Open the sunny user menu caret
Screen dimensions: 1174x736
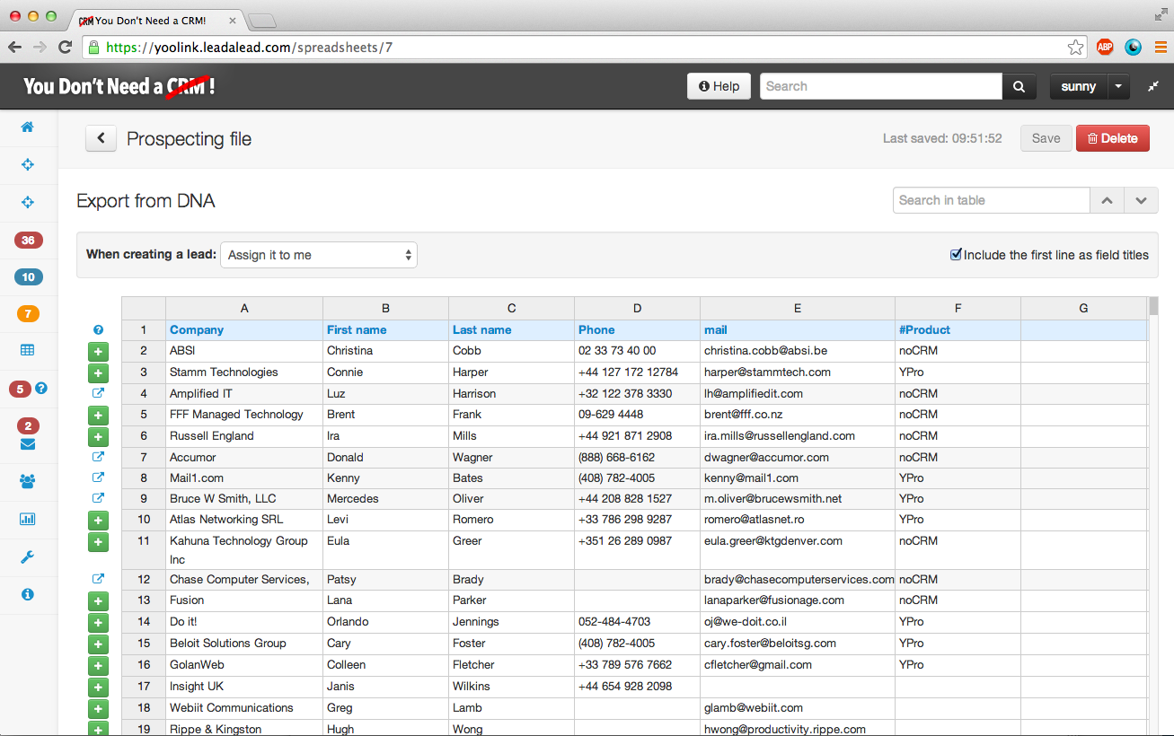pos(1118,86)
